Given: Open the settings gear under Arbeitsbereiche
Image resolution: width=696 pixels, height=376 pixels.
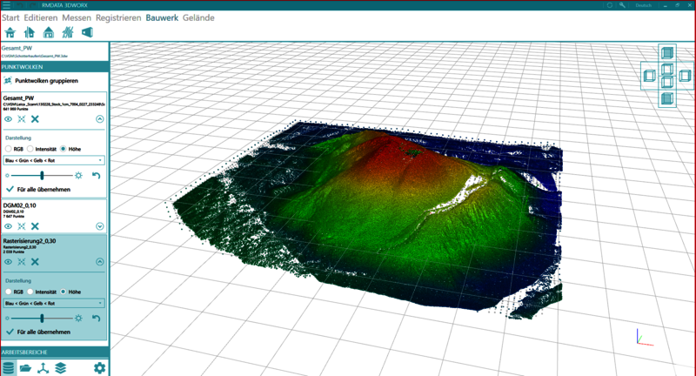Looking at the screenshot, I should [x=99, y=368].
